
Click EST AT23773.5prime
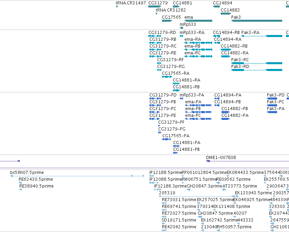point(240,186)
